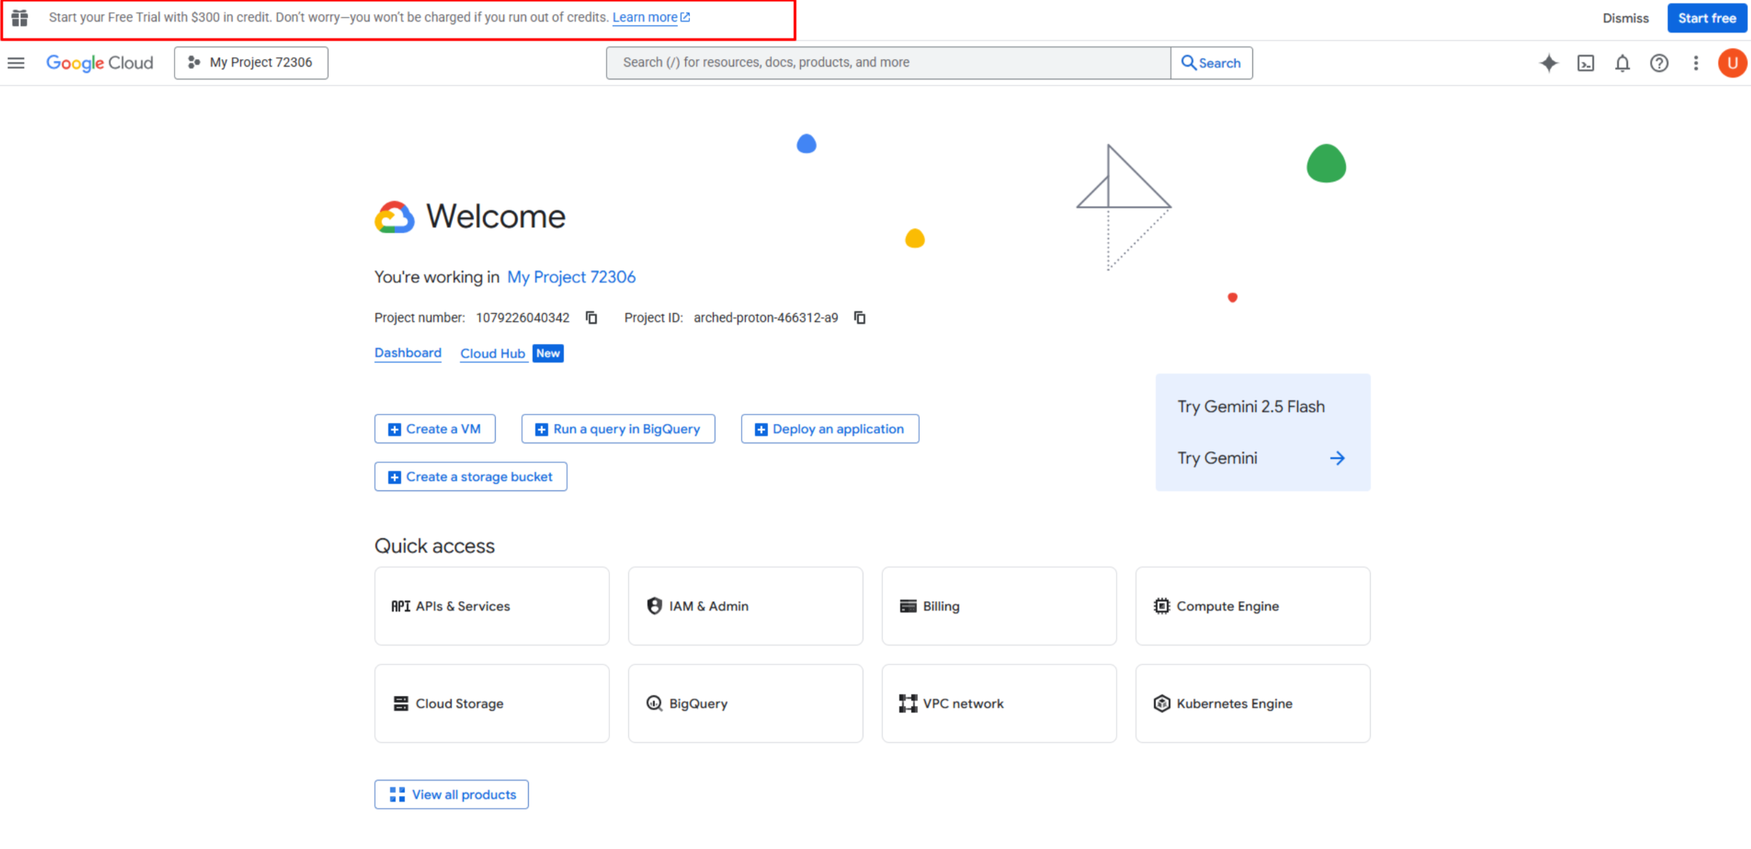The width and height of the screenshot is (1751, 849).
Task: Copy the project number
Action: pos(591,318)
